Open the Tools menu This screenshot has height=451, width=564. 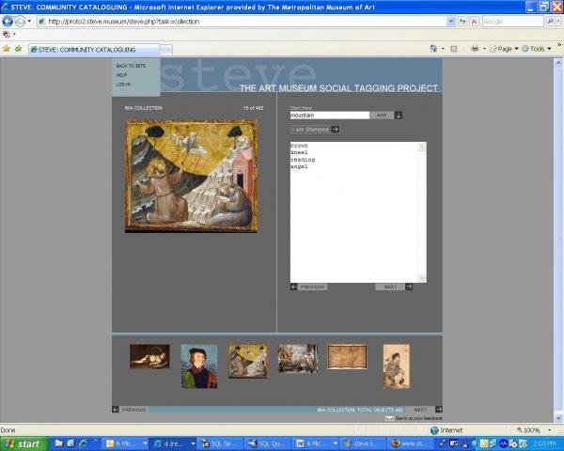coord(537,49)
